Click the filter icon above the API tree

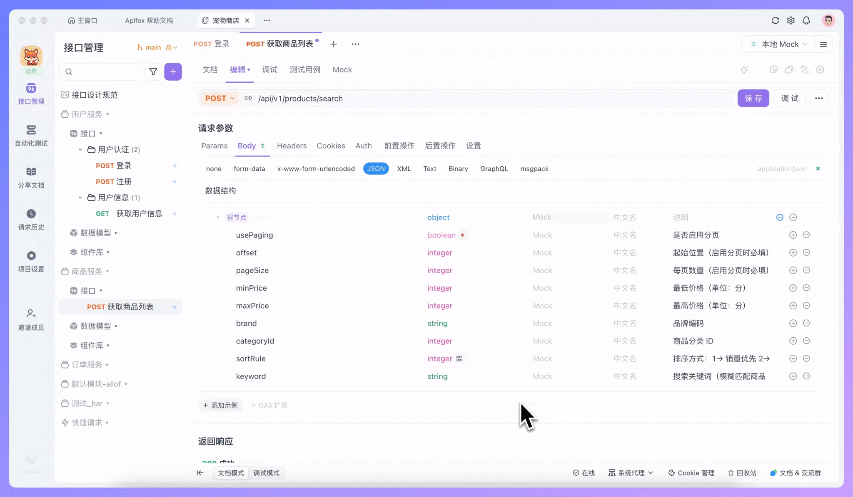153,72
